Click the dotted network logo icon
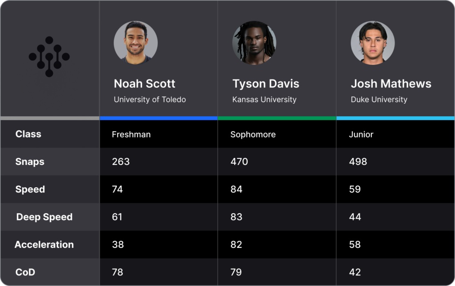 49,57
